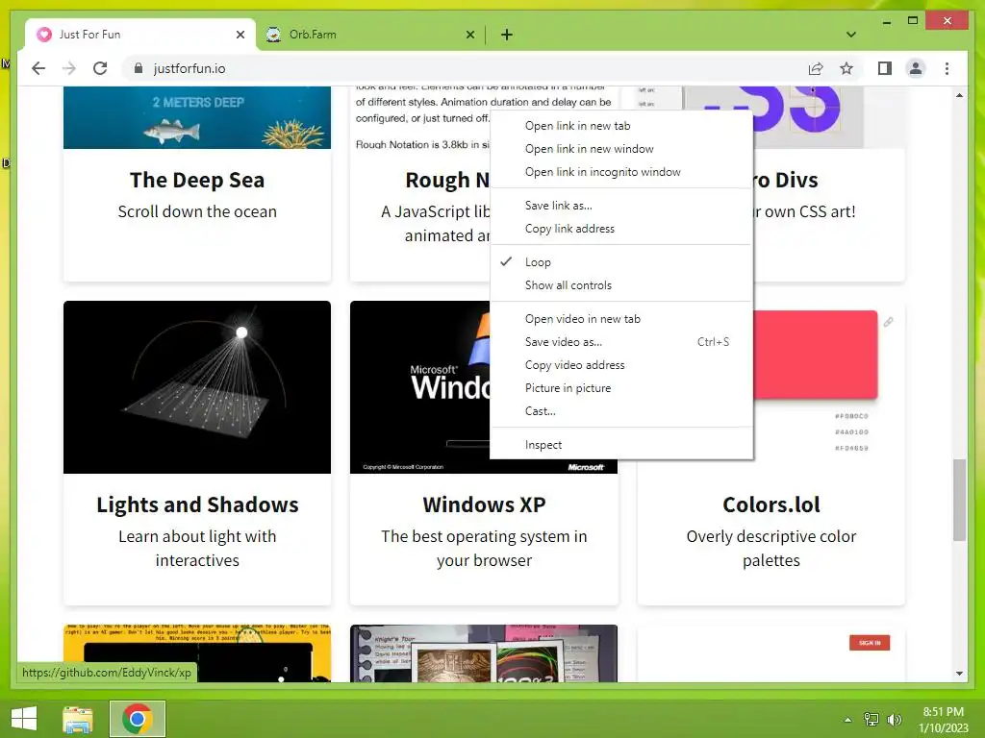This screenshot has width=985, height=738.
Task: Click the lock site info icon
Action: 139,68
